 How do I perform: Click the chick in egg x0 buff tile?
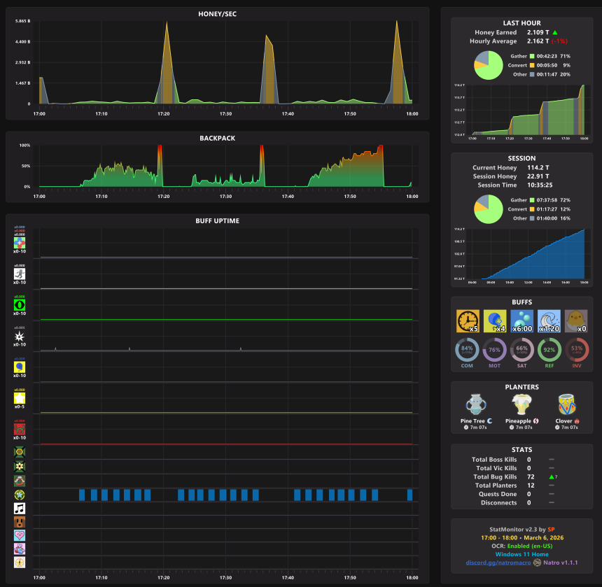click(x=576, y=321)
